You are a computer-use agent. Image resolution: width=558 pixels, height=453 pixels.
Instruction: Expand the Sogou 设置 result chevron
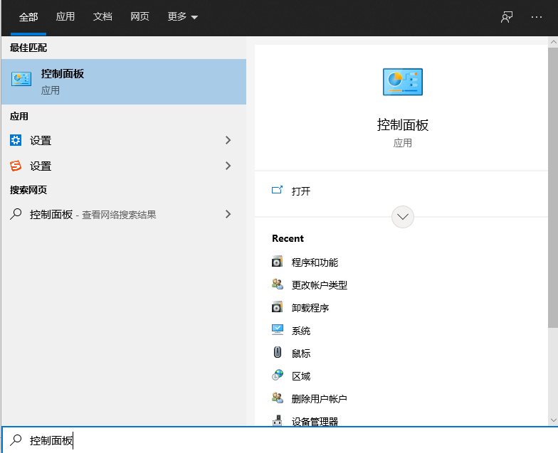[228, 166]
